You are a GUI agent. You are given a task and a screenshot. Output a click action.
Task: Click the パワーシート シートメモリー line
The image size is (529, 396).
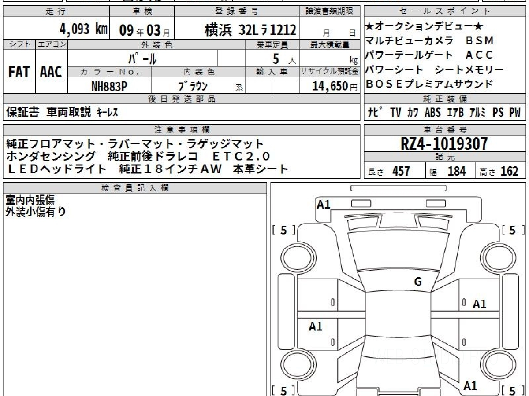(x=434, y=70)
